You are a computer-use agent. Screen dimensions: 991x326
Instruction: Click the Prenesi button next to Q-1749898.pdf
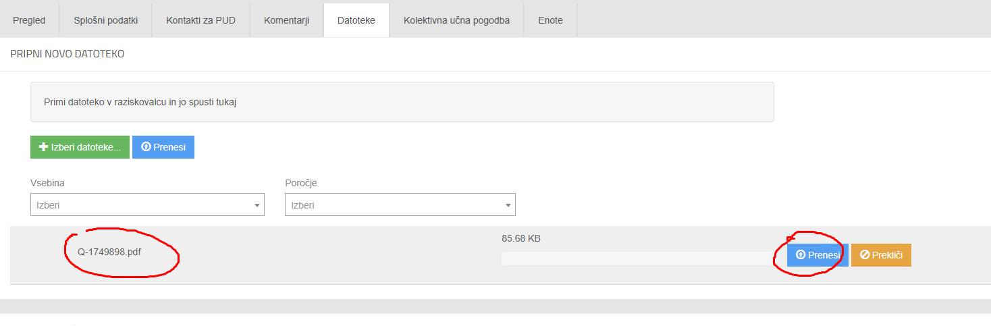click(818, 255)
